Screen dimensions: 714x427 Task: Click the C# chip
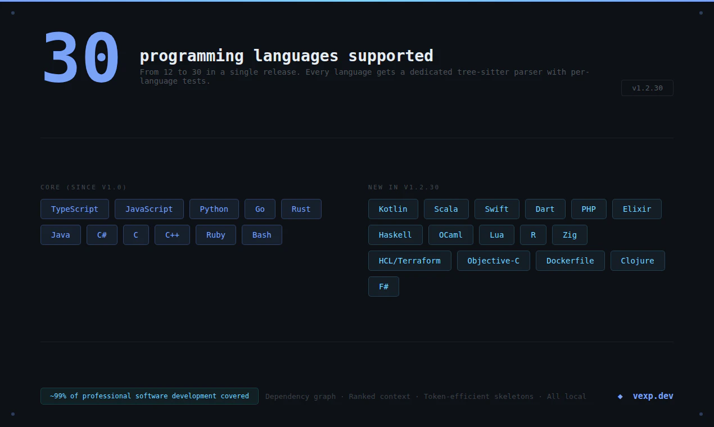point(102,235)
